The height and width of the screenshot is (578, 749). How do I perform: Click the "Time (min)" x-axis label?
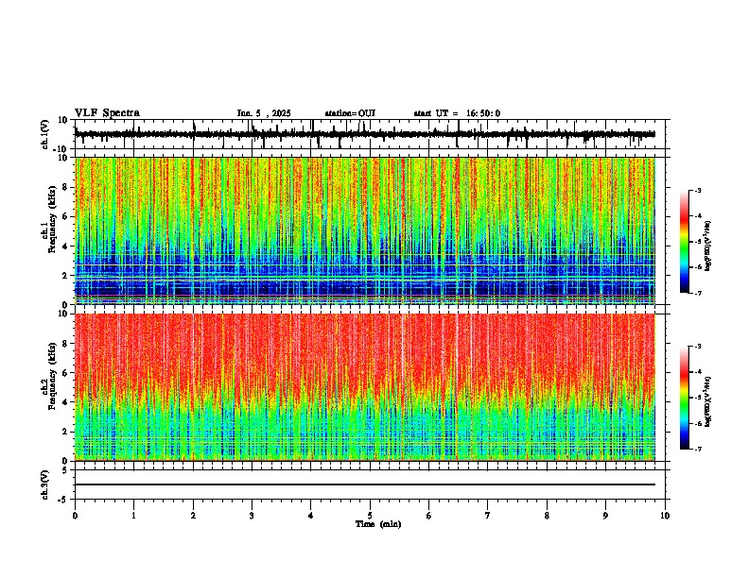[x=378, y=524]
